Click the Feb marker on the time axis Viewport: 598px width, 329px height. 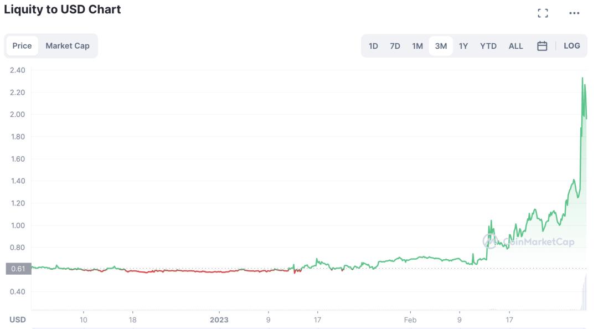[410, 320]
